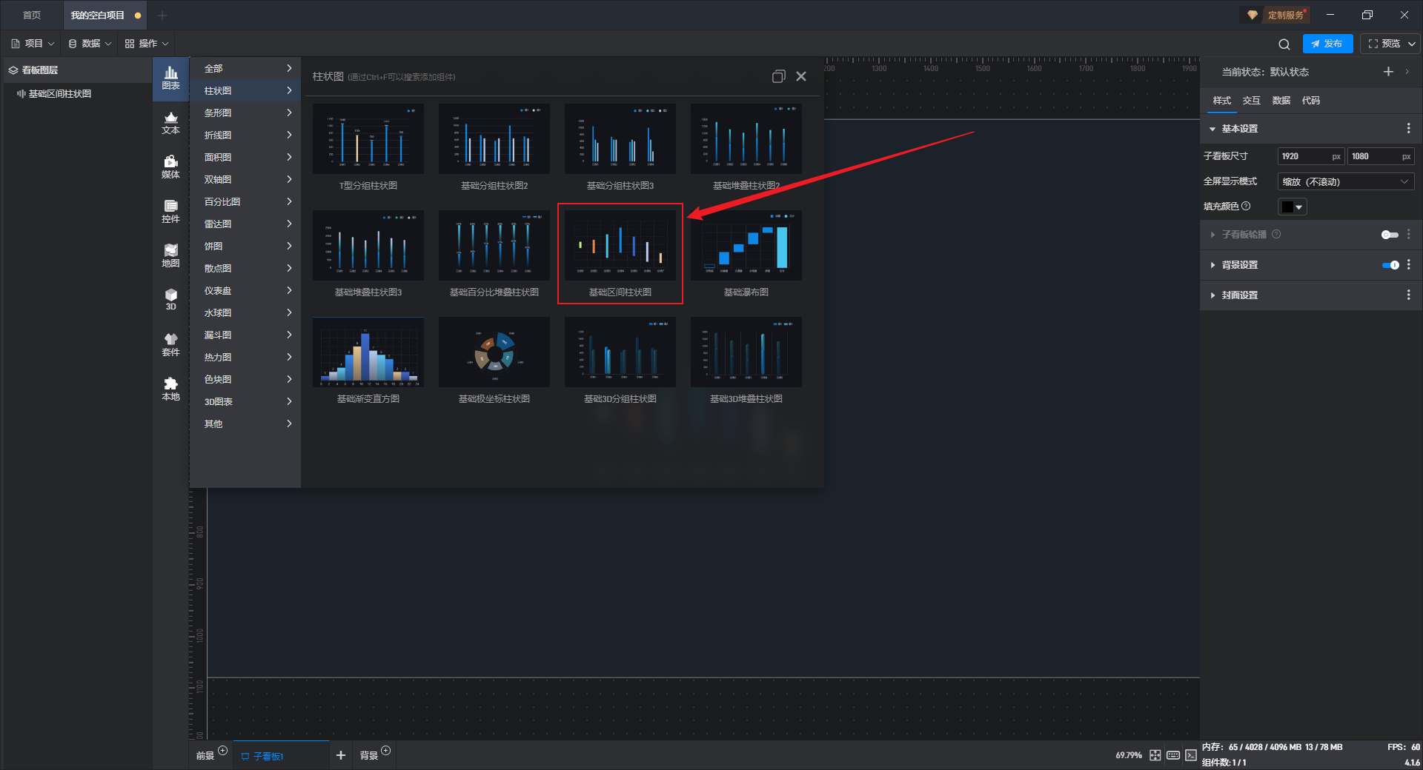This screenshot has height=770, width=1423.
Task: Open the 套件 (Kit) sidebar category
Action: point(170,344)
